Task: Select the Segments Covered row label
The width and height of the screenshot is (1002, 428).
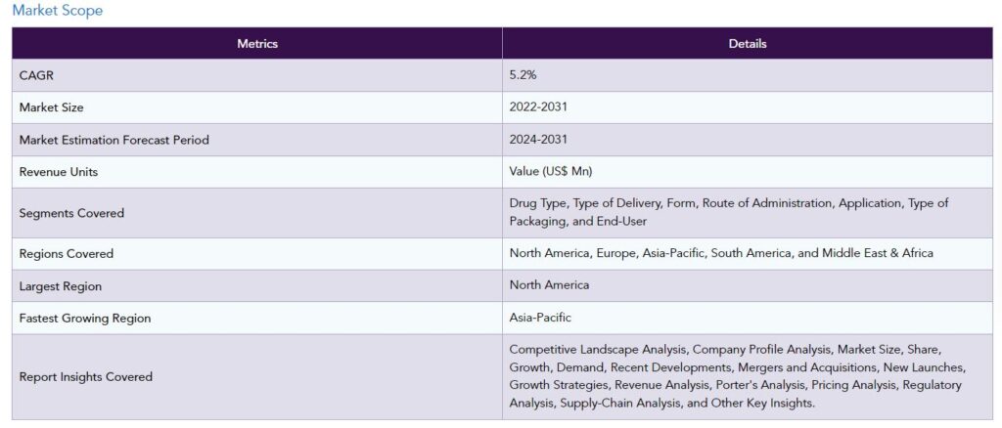Action: point(71,213)
